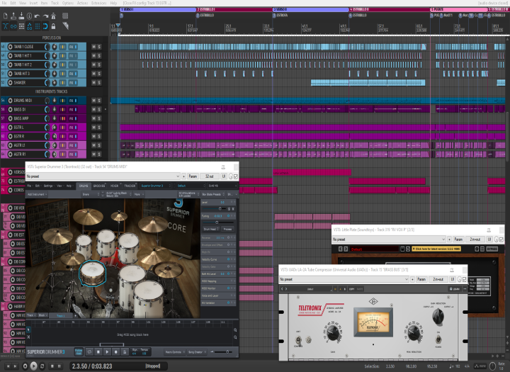Screen dimensions: 510x372
Task: Open Superior Drummer No preset dropdown
Action: click(103, 176)
